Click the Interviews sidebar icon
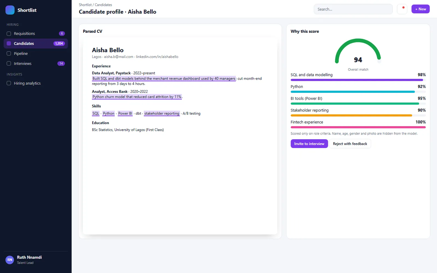Image resolution: width=437 pixels, height=273 pixels. click(x=9, y=64)
